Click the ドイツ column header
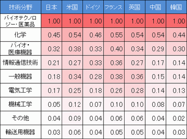187x139 pixels. coord(93,7)
